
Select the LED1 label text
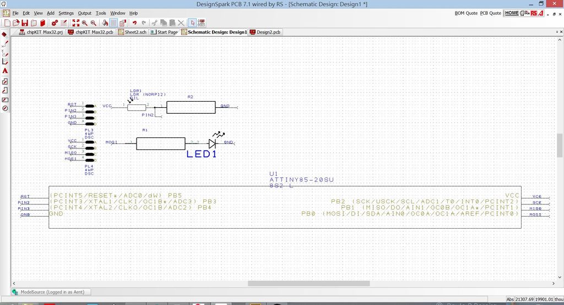[x=202, y=154]
